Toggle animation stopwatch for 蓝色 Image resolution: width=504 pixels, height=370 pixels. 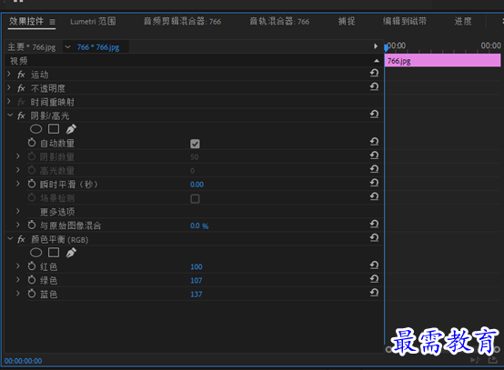[32, 294]
